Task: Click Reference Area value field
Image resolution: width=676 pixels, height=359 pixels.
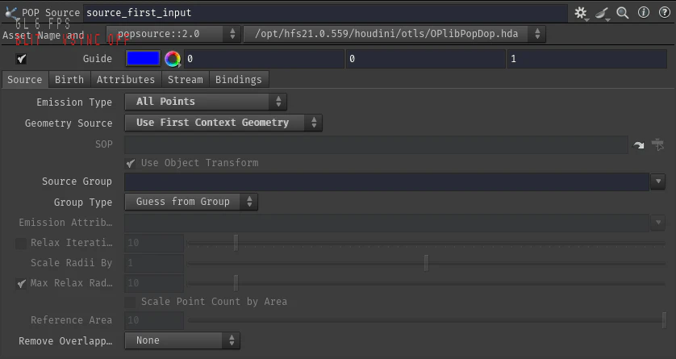Action: (x=154, y=320)
